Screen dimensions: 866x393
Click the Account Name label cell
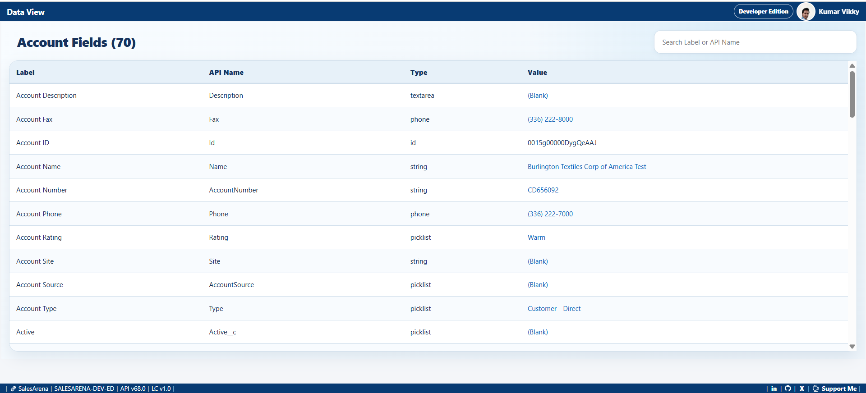38,167
